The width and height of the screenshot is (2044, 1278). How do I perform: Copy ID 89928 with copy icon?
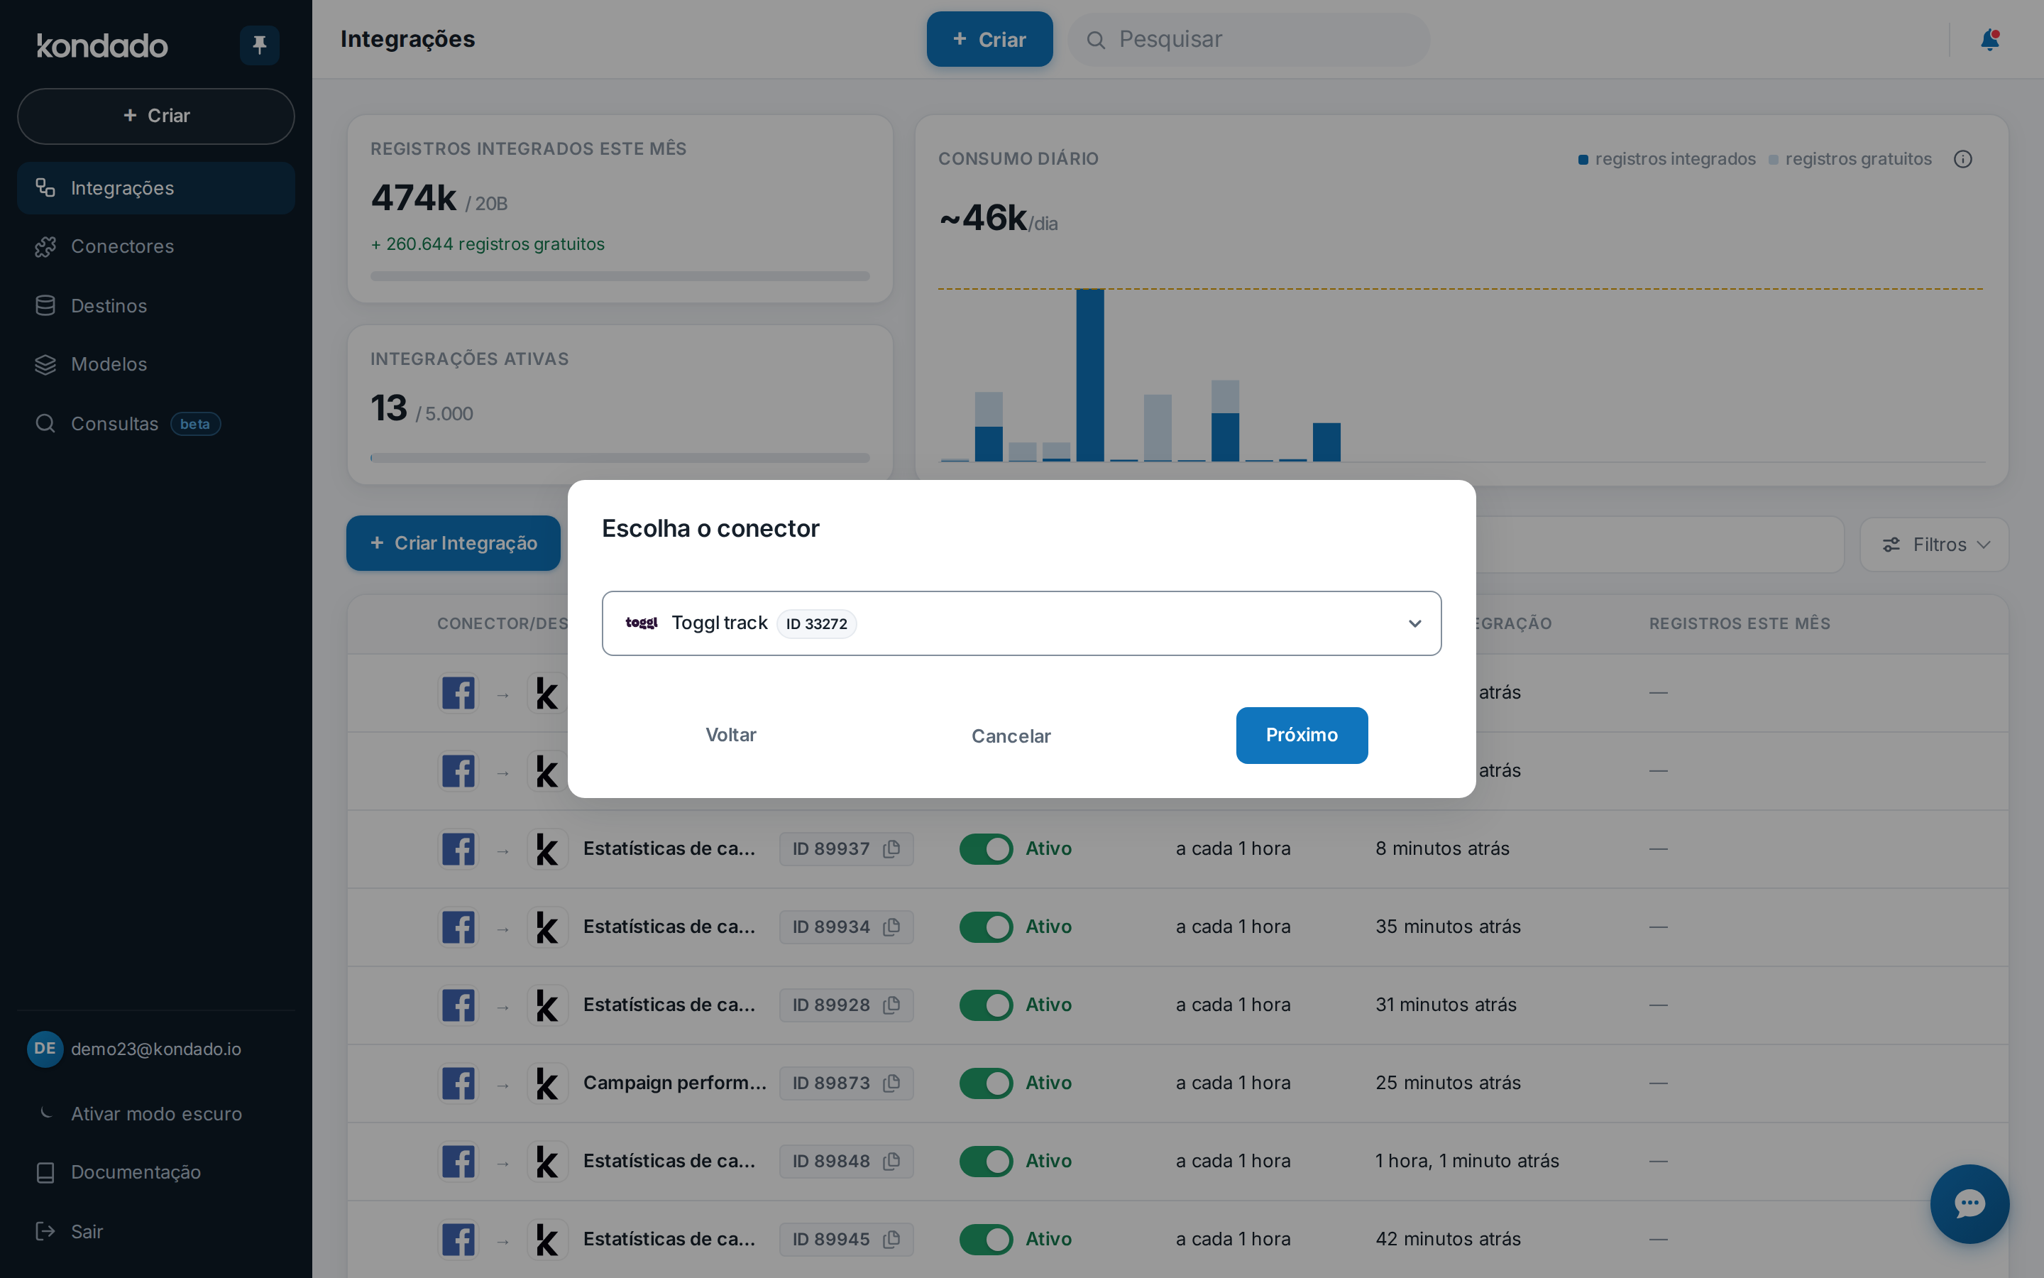[891, 1005]
